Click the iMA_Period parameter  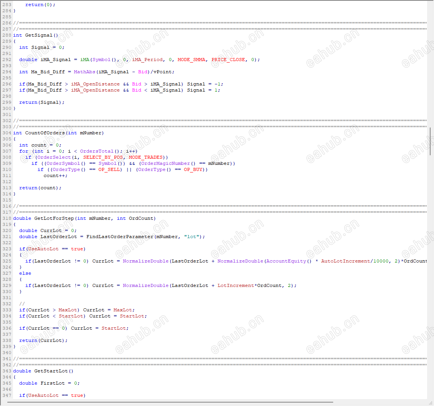click(x=147, y=60)
